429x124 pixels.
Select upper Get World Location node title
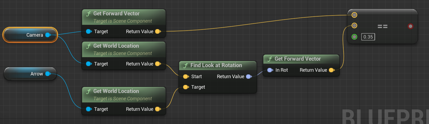tap(116, 46)
